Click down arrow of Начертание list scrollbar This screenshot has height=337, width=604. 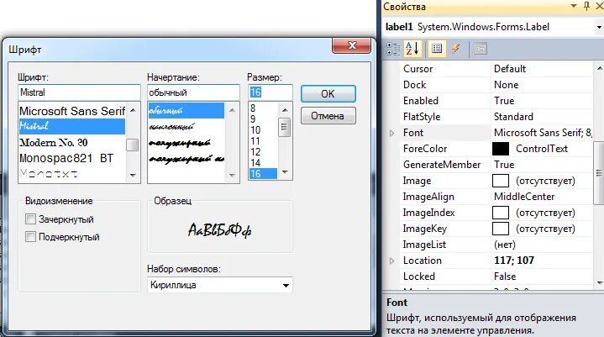232,176
